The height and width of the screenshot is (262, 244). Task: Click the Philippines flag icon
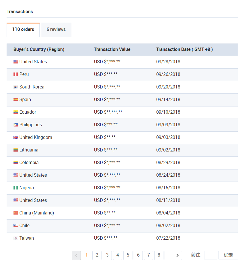(x=16, y=125)
